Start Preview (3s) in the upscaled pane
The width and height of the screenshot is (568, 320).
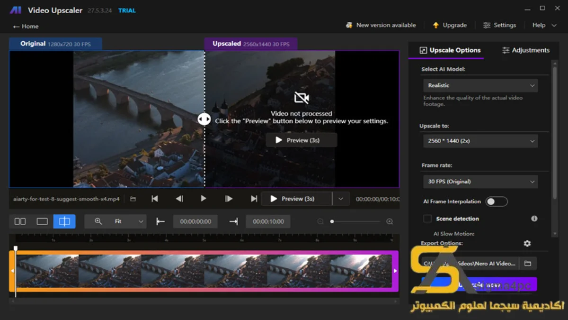(301, 140)
